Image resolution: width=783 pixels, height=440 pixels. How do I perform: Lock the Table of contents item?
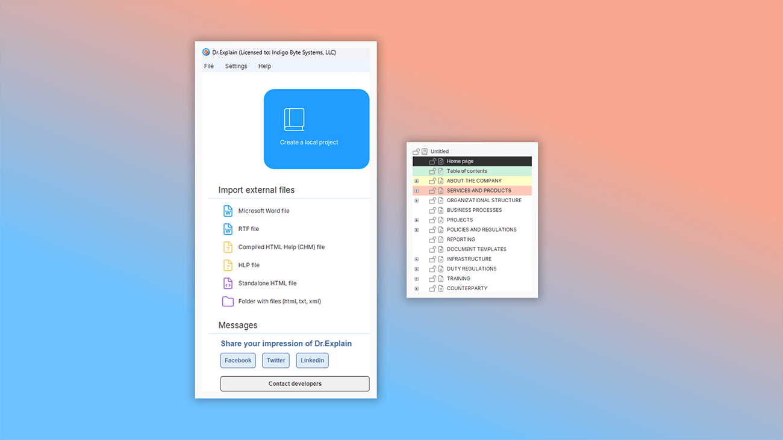tap(432, 170)
